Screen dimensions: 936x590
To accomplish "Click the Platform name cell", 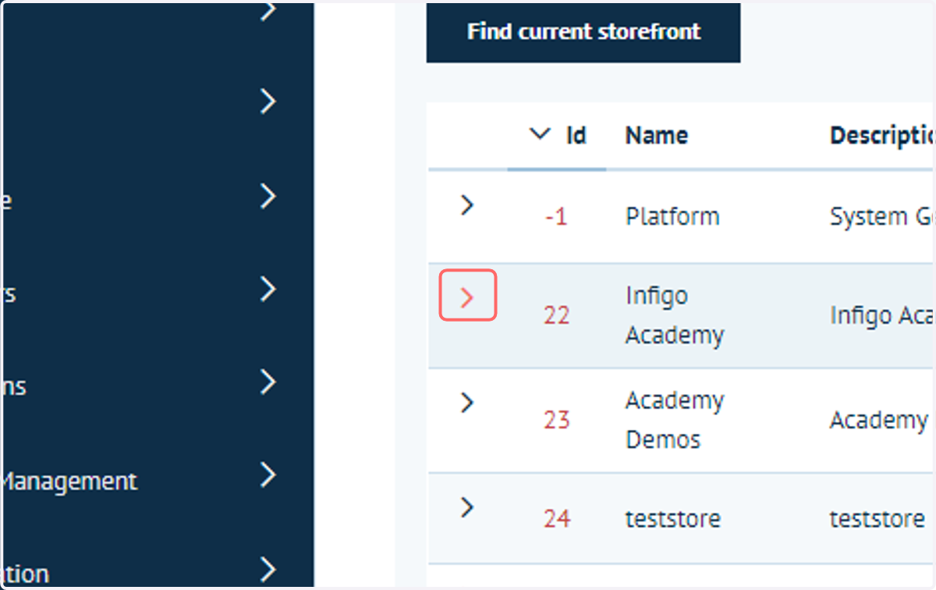I will 672,216.
